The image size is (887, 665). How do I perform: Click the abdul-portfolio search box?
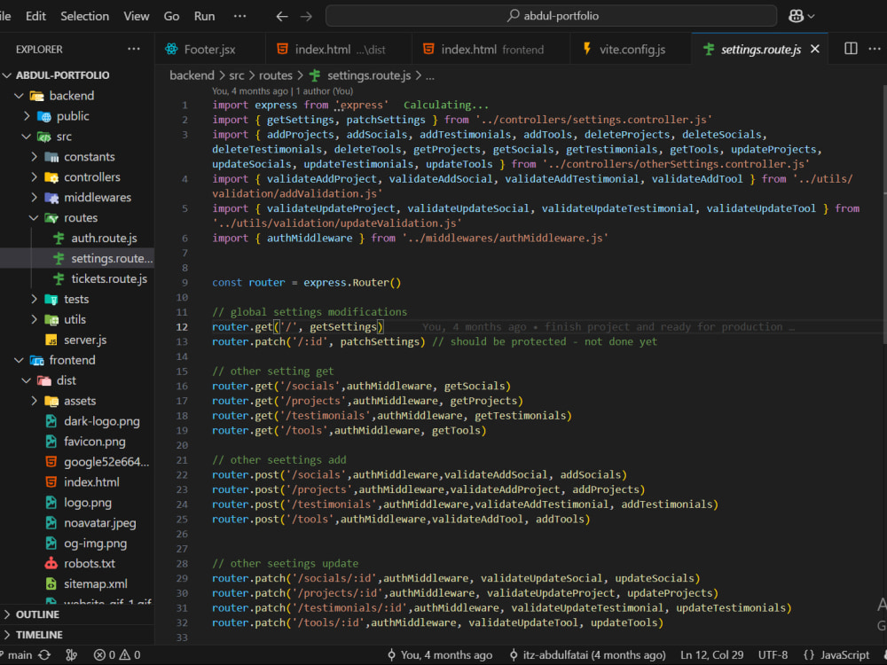point(551,16)
